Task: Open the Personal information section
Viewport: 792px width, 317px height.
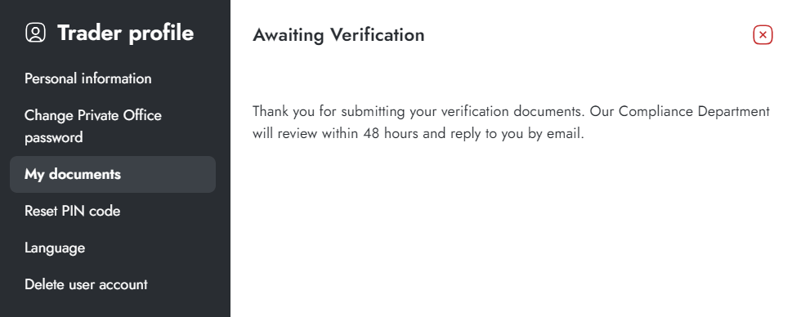Action: [88, 78]
